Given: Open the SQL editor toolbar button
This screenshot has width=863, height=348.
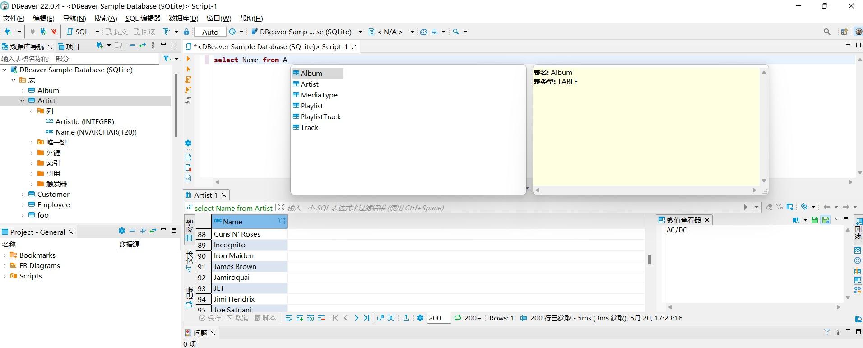Looking at the screenshot, I should [78, 32].
